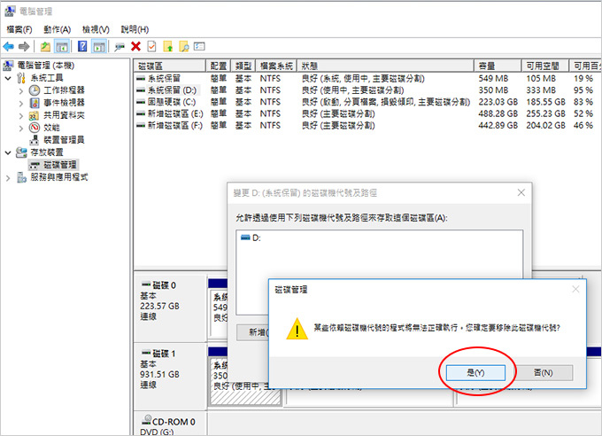
Task: Sort by 磁碟區 column header
Action: coord(169,66)
